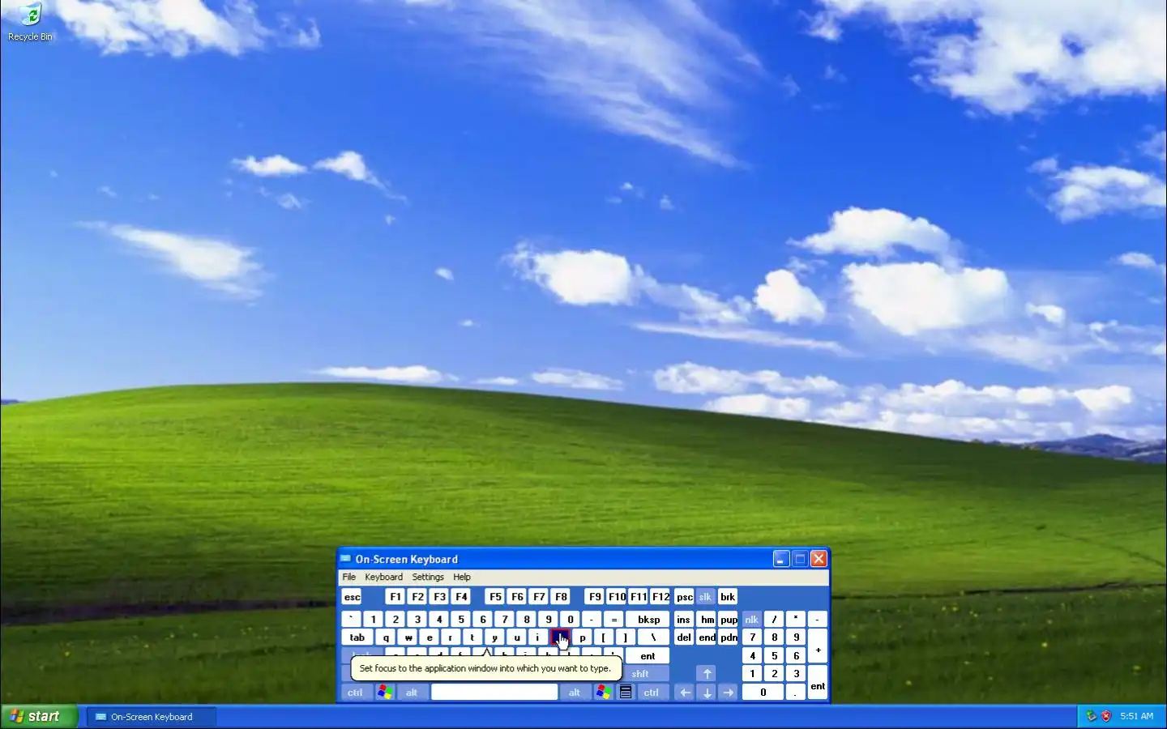This screenshot has height=729, width=1167.
Task: Click the numeric keypad plus key
Action: [x=818, y=647]
